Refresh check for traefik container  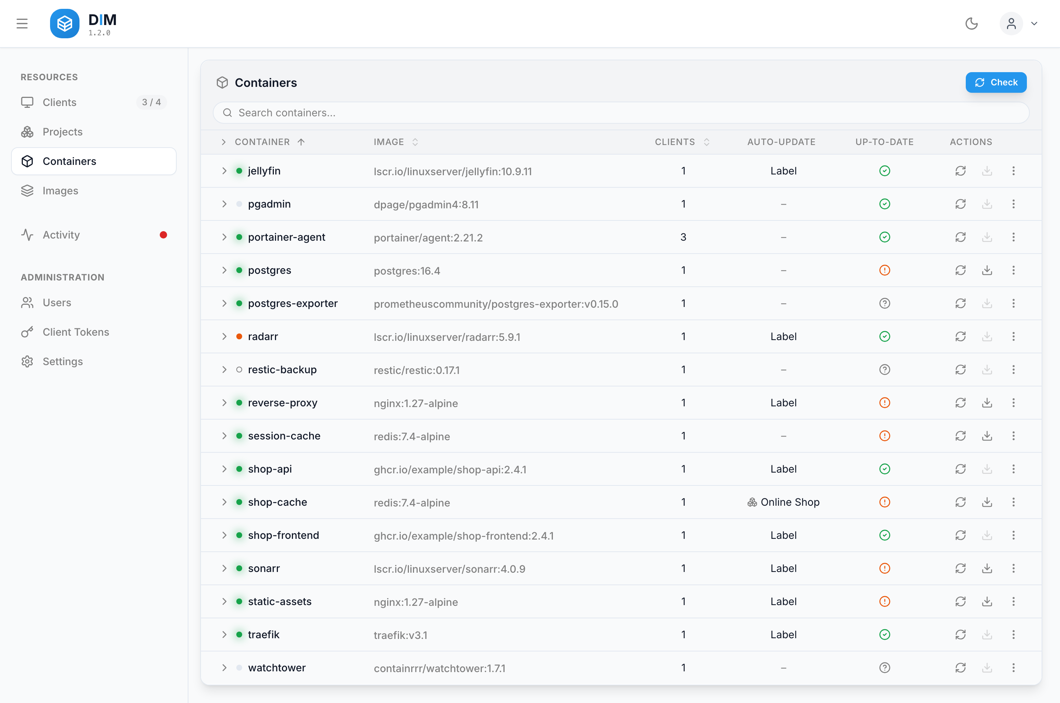click(x=961, y=635)
